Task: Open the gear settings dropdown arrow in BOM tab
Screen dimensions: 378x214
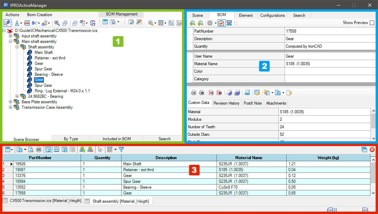Action: 216,23
